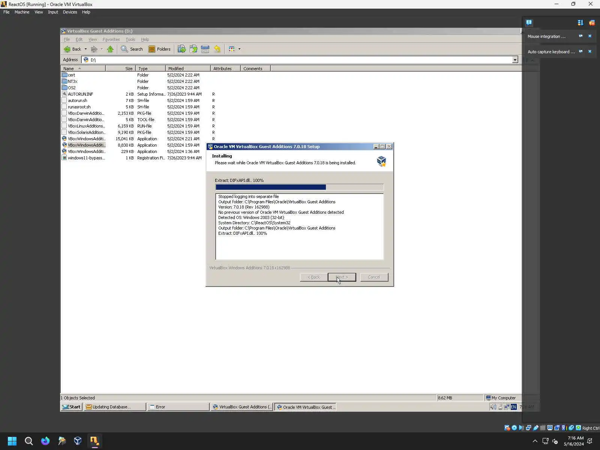Switch to VirtualBox Guest Additions (D:) taskbar item
600x450 pixels.
pos(242,407)
